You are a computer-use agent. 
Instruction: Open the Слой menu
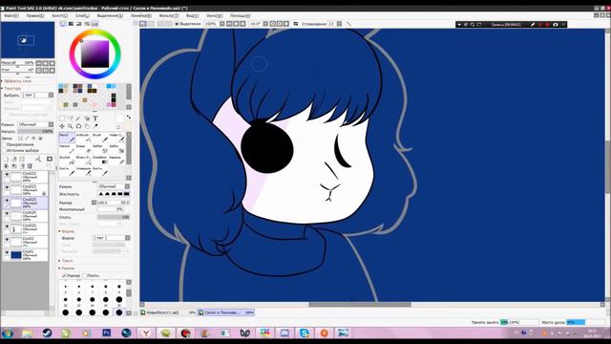pyautogui.click(x=83, y=15)
